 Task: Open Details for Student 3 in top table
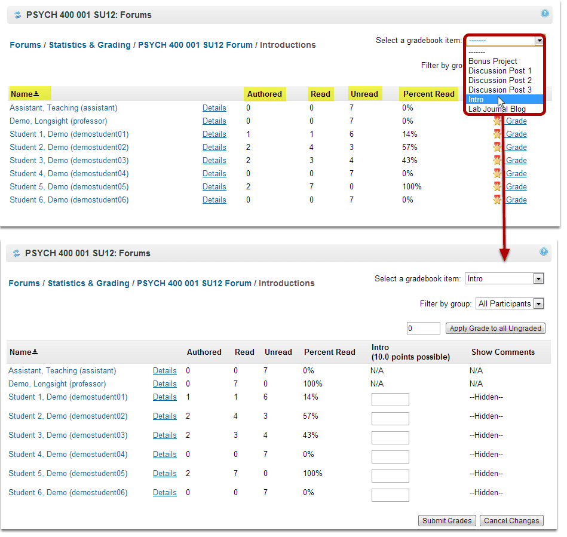(x=214, y=160)
